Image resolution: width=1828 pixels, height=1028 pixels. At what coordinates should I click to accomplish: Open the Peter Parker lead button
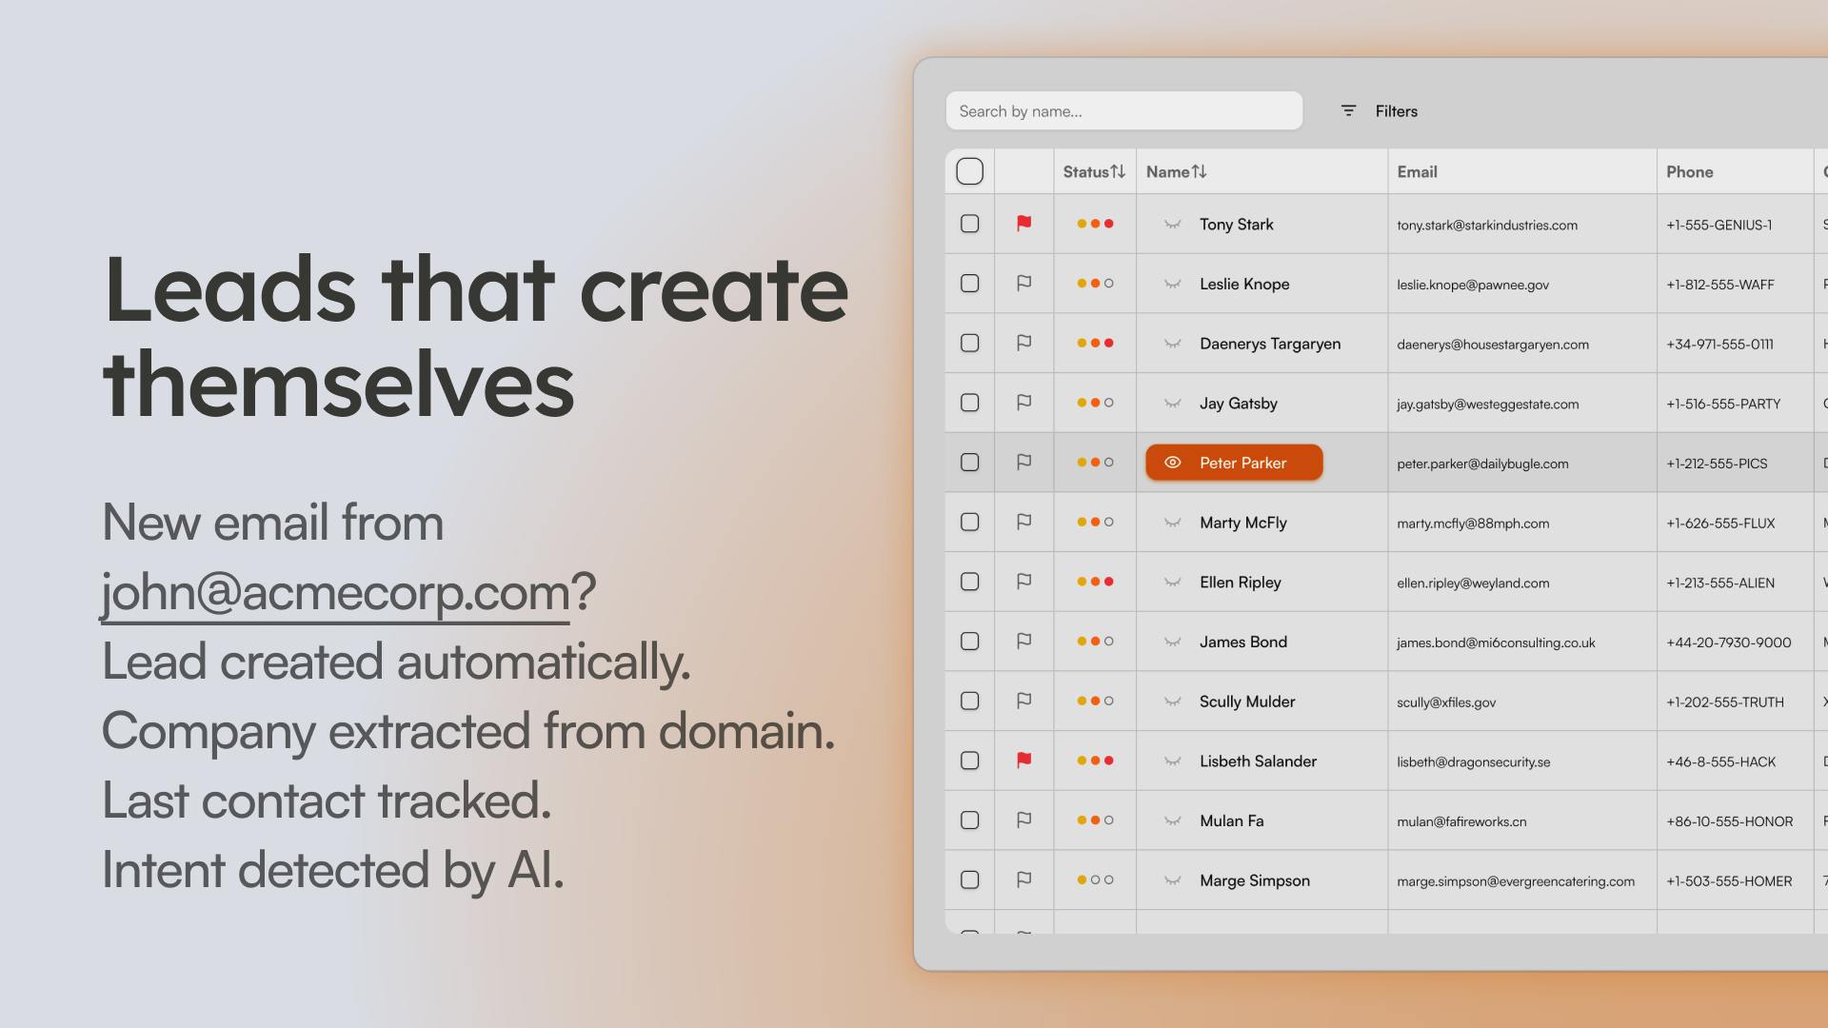coord(1234,463)
